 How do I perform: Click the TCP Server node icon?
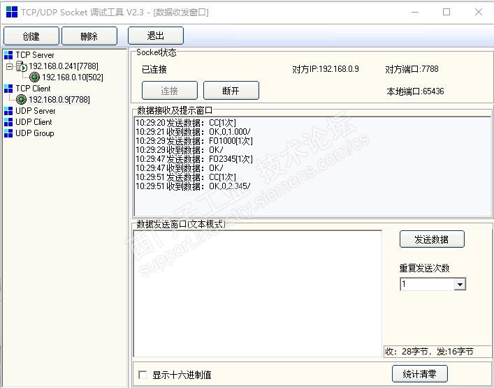8,55
